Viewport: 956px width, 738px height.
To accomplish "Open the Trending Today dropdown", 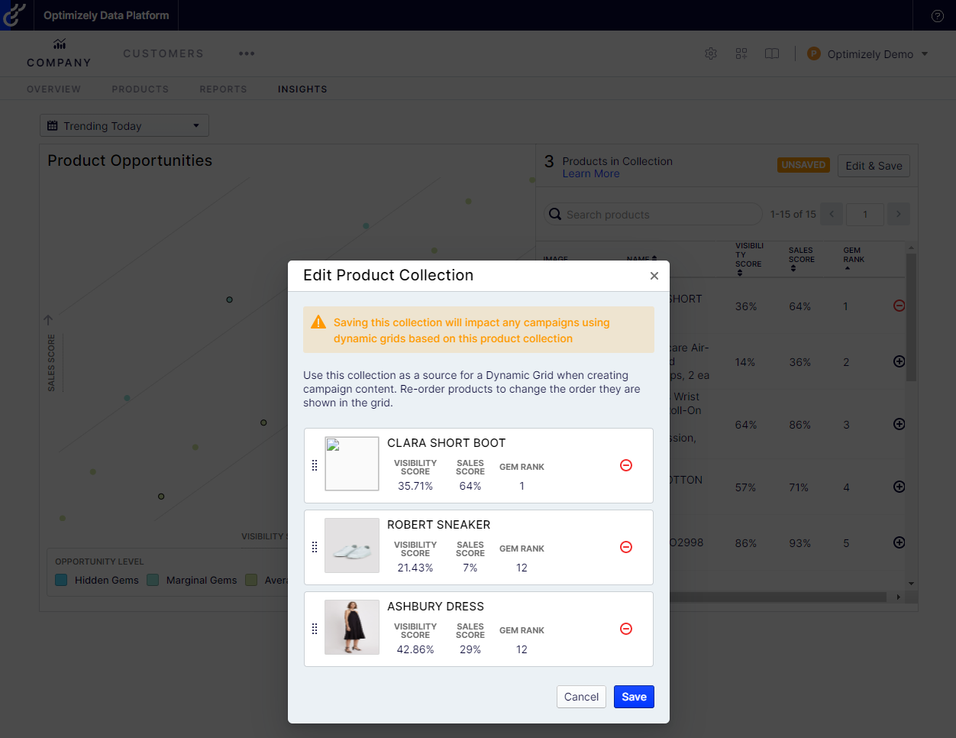I will pos(124,125).
